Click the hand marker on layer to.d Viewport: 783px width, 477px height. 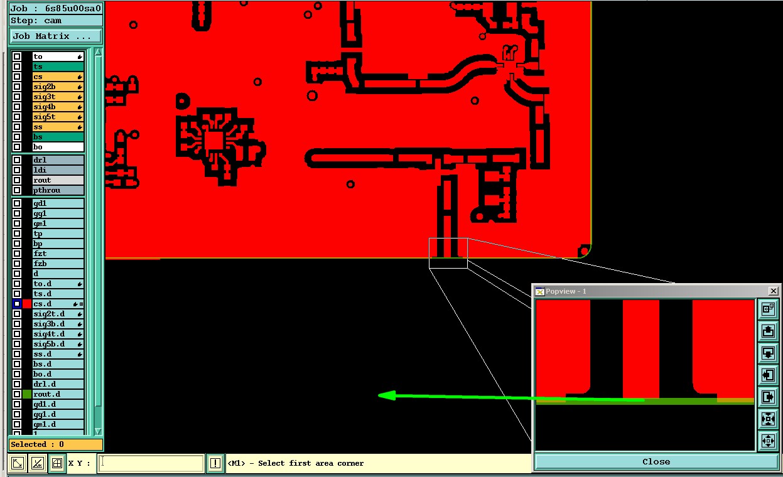[80, 284]
